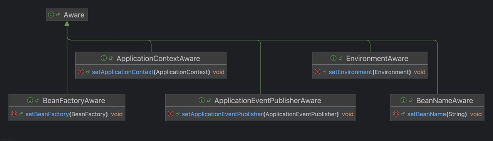Click the method icon of setApplicationContext
The width and height of the screenshot is (493, 141).
point(80,72)
